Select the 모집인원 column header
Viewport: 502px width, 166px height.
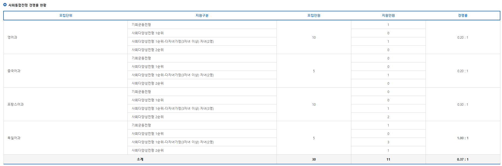point(314,16)
